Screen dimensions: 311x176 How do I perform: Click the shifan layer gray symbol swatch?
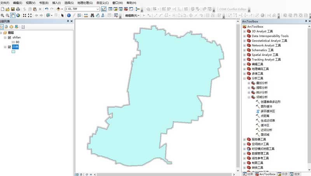tap(13, 42)
